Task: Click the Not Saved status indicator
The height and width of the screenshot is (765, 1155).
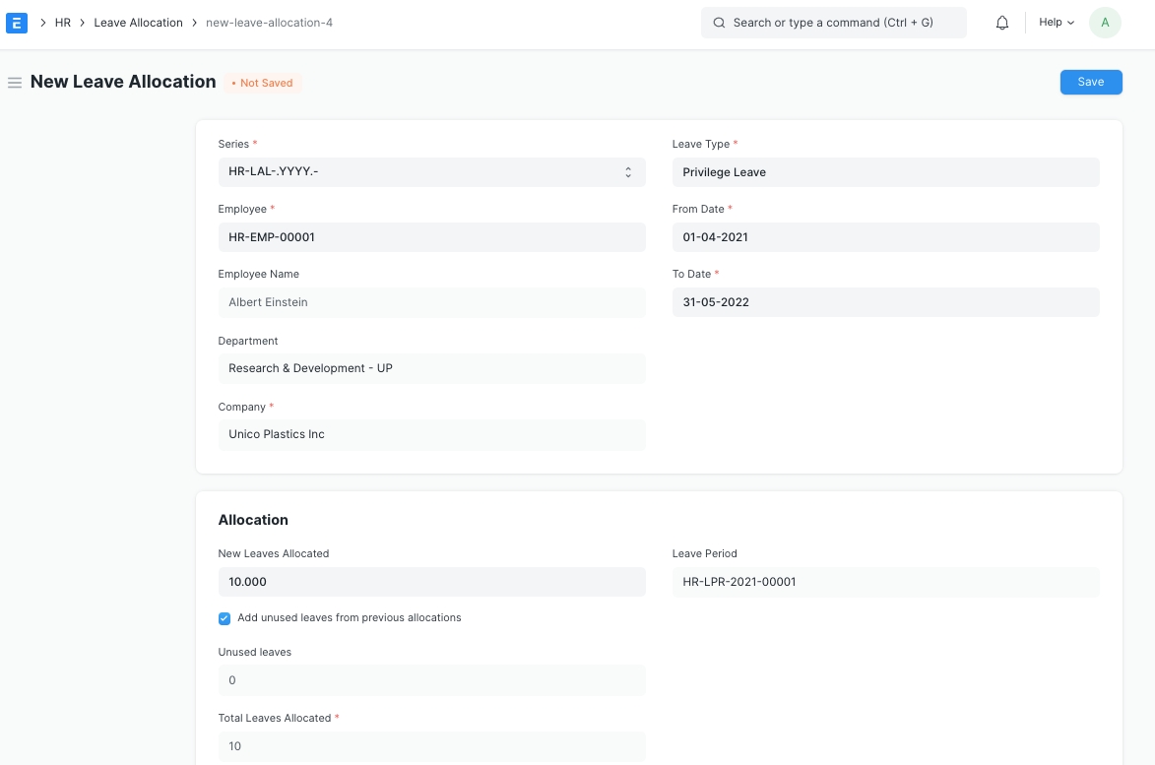Action: 262,84
